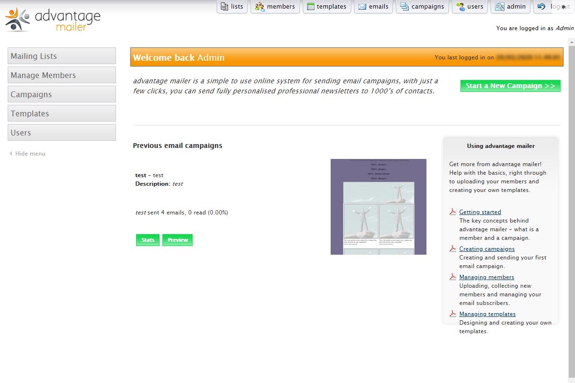Collapse the sidebar with Hide menu
Viewport: 575px width, 383px height.
tap(30, 154)
